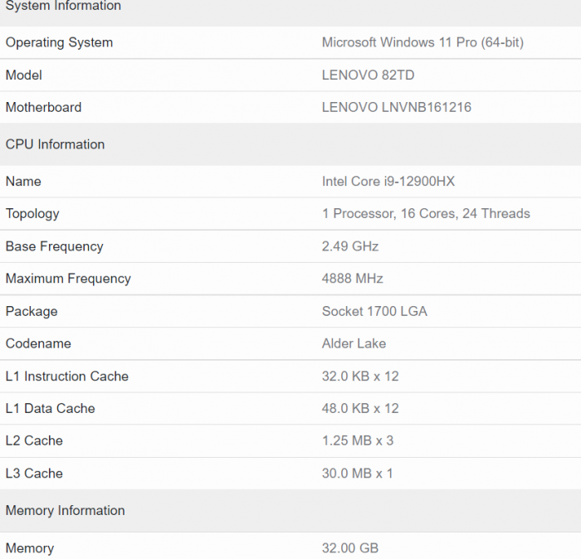
Task: Click the Memory Information section header
Action: point(65,511)
